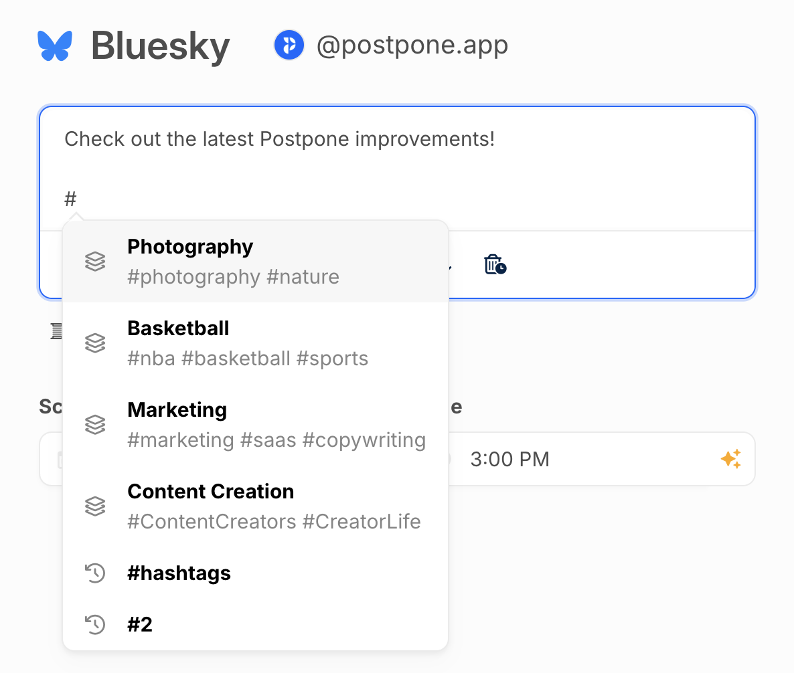Insert the Basketball hashtag group

(255, 343)
